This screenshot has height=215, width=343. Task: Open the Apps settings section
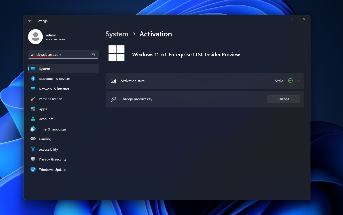(x=43, y=109)
